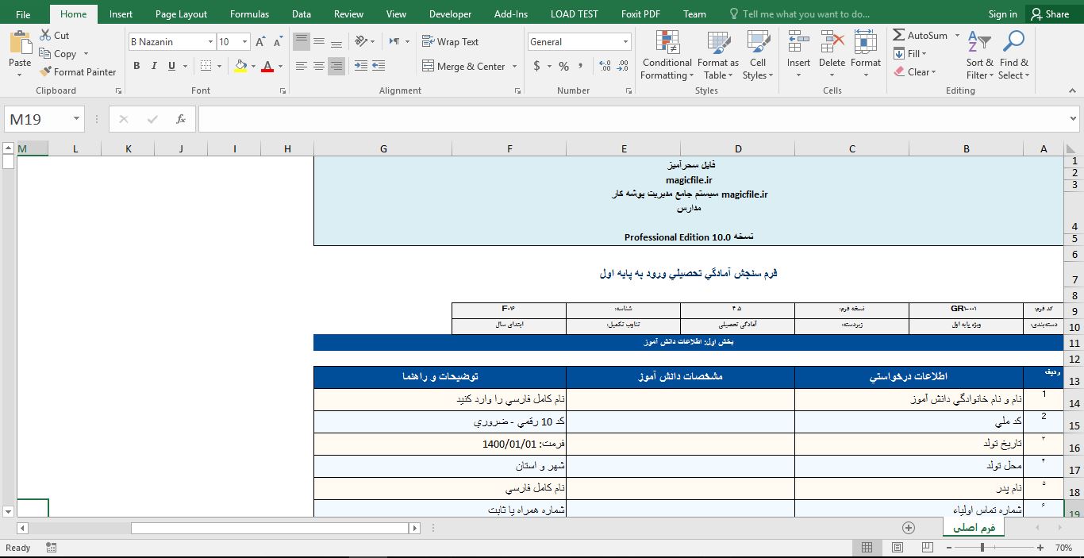Click the Percent Style icon
Image resolution: width=1084 pixels, height=558 pixels.
point(563,67)
